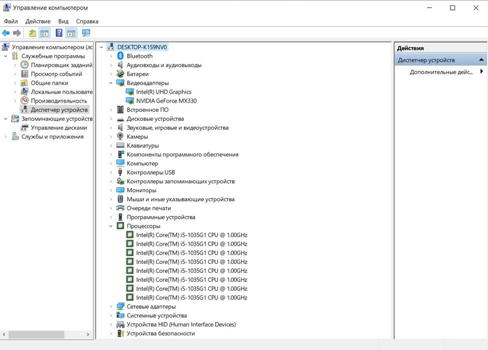488x350 pixels.
Task: Select Программные устройства category
Action: coord(161,217)
